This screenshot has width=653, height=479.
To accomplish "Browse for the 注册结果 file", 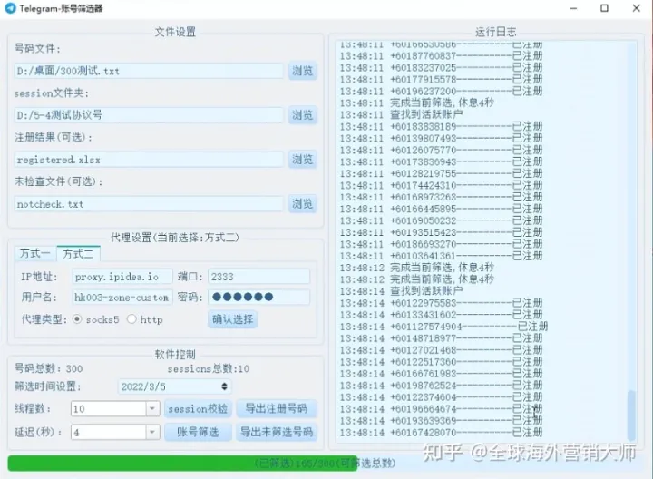I will click(x=302, y=160).
